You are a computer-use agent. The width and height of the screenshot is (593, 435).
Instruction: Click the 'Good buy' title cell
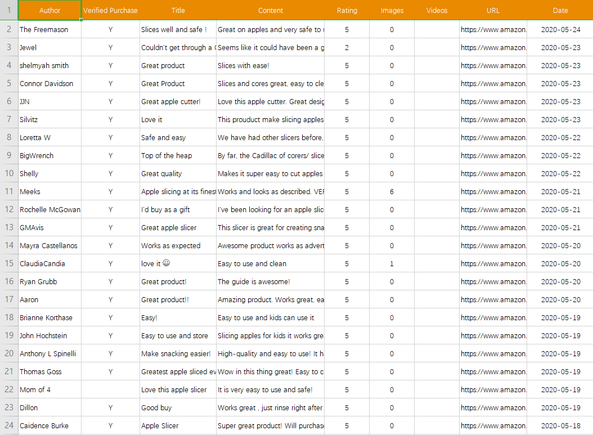click(x=178, y=407)
